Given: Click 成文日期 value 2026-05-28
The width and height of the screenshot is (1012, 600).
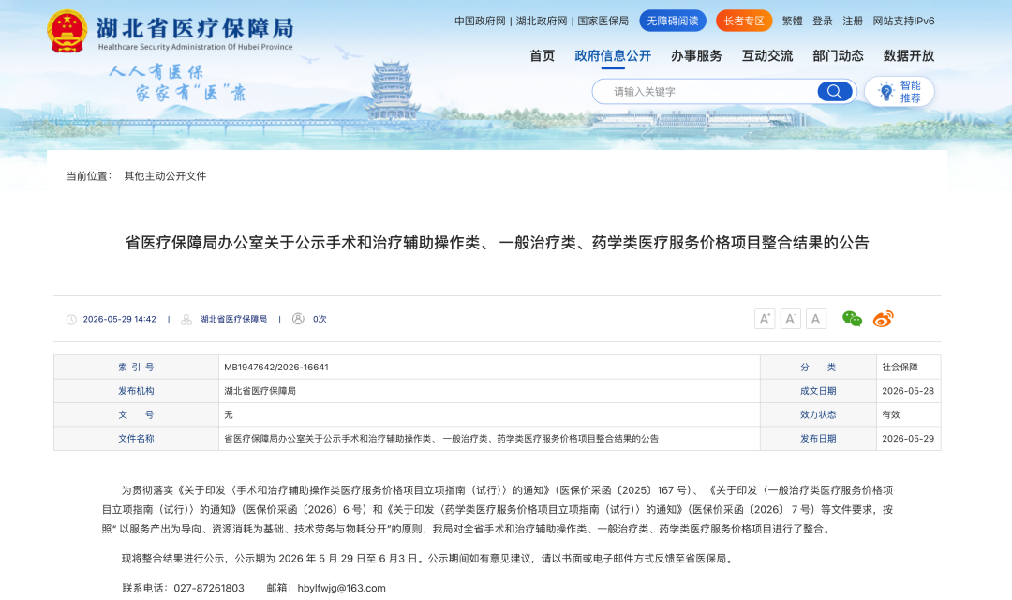Looking at the screenshot, I should coord(908,391).
